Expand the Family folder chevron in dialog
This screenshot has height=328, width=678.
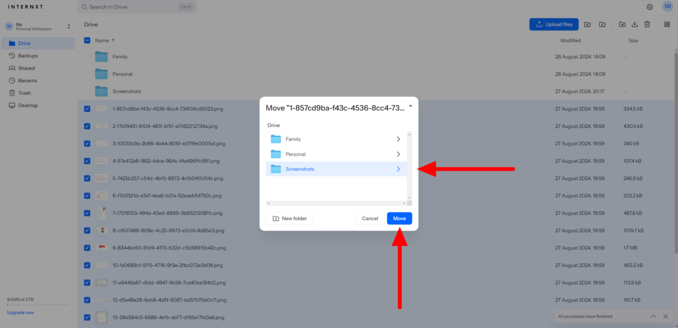click(398, 139)
